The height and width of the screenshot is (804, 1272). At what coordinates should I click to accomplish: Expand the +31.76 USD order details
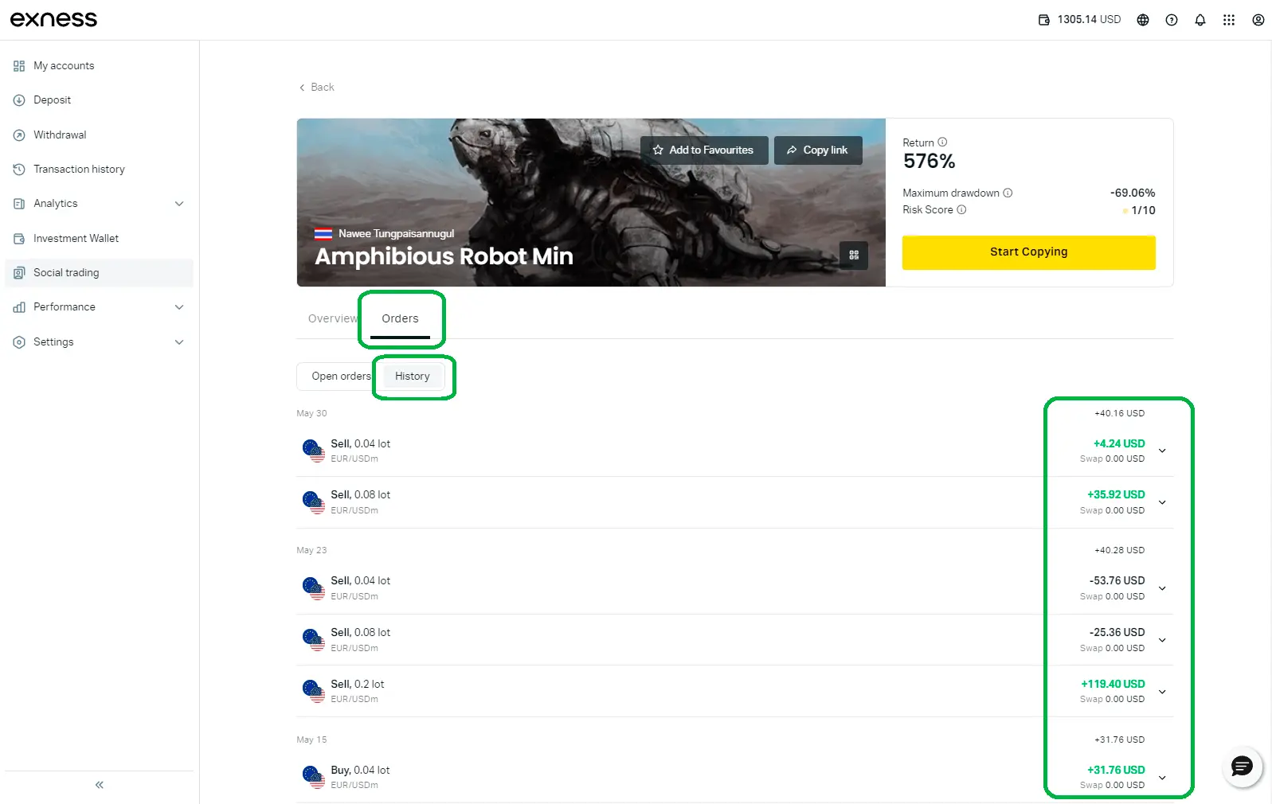click(x=1162, y=779)
